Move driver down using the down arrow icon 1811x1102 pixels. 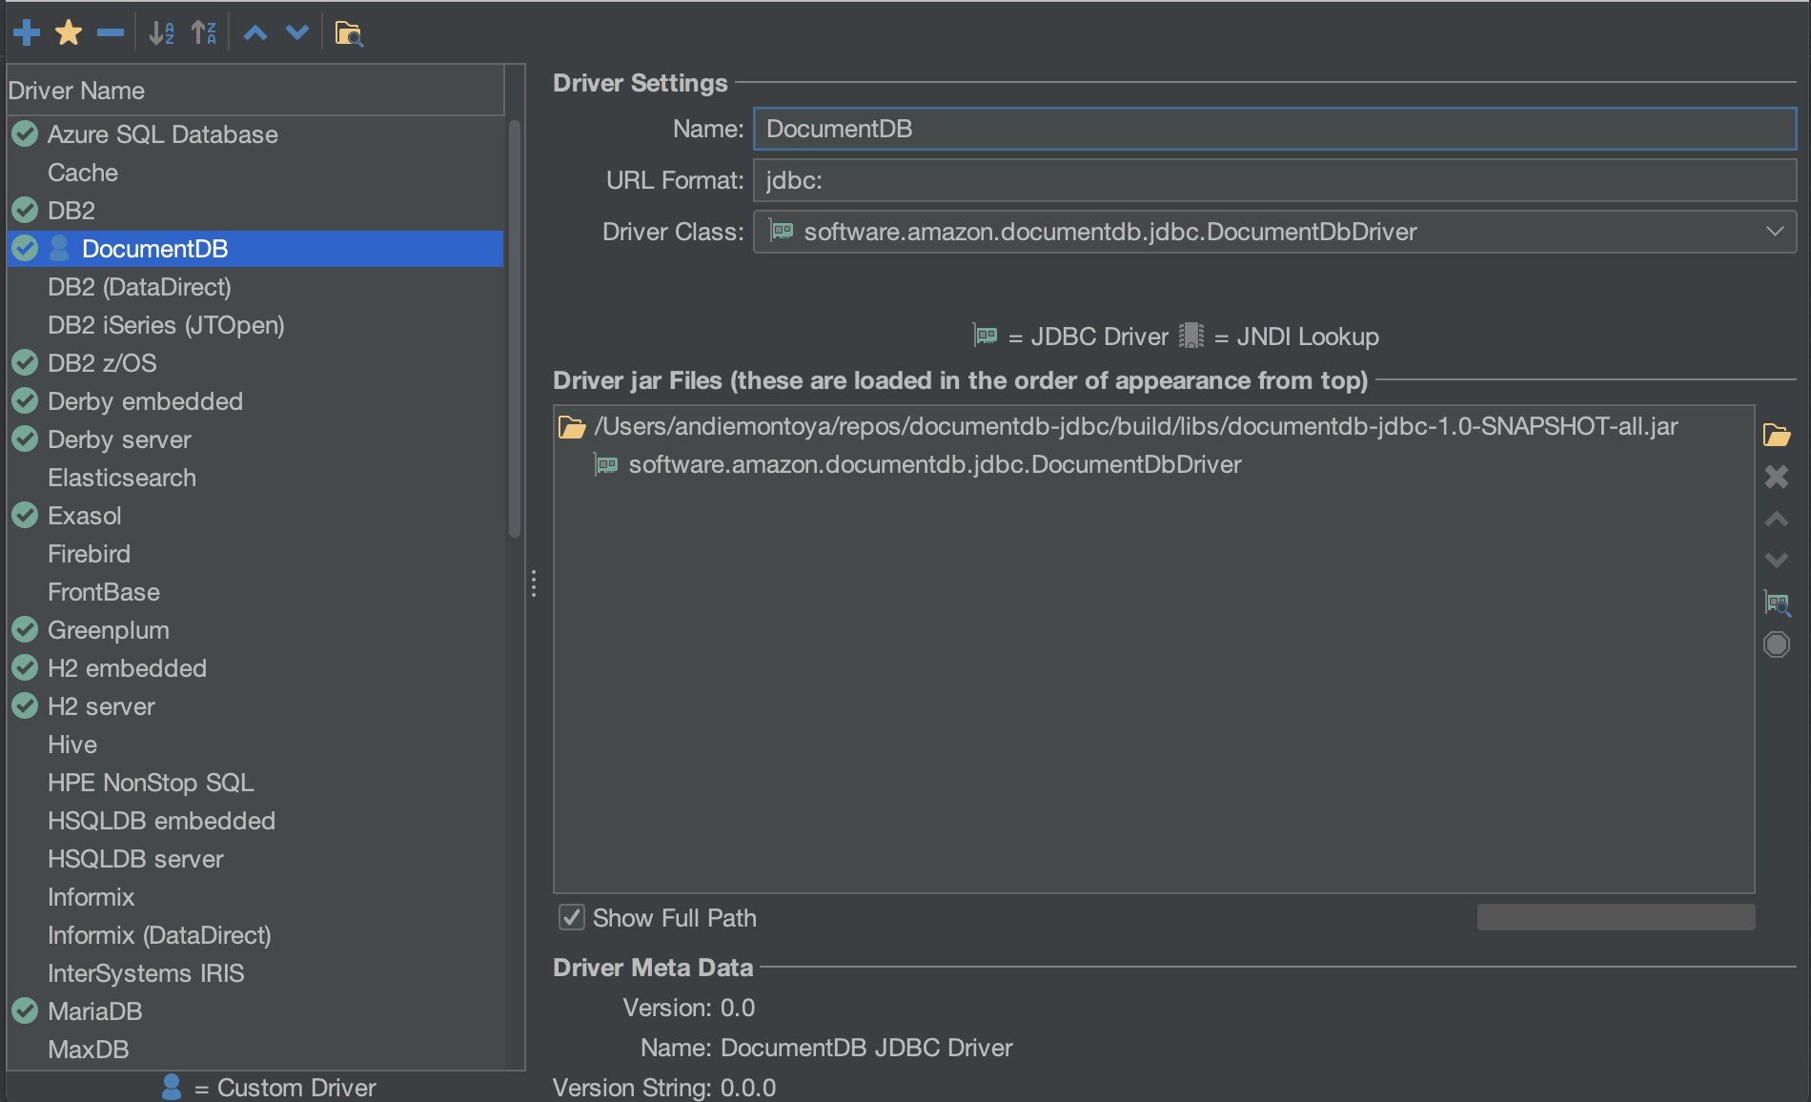click(x=296, y=31)
